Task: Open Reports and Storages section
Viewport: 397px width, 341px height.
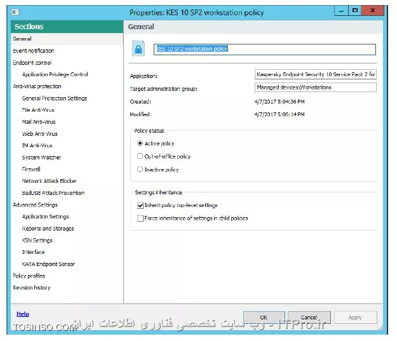Action: coord(48,229)
